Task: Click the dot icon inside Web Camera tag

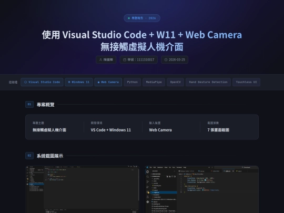Action: tap(98, 82)
